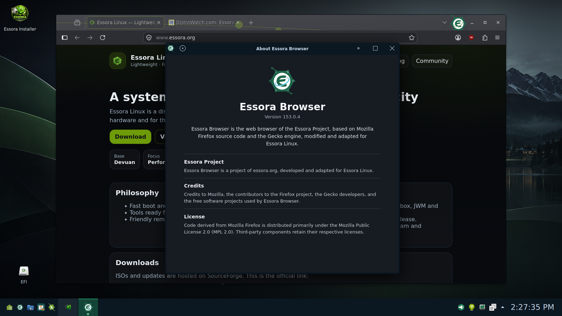
Task: Toggle the browser sidebar
Action: click(x=65, y=38)
